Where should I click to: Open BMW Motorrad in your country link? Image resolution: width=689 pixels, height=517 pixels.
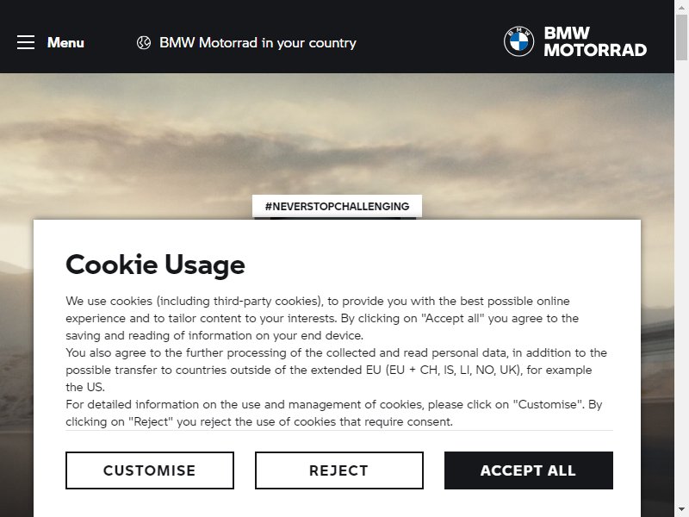click(x=258, y=42)
